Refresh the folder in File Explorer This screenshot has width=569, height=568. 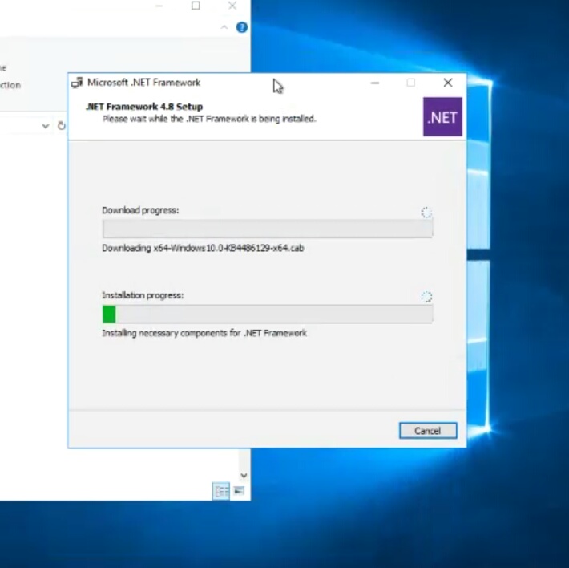point(62,126)
